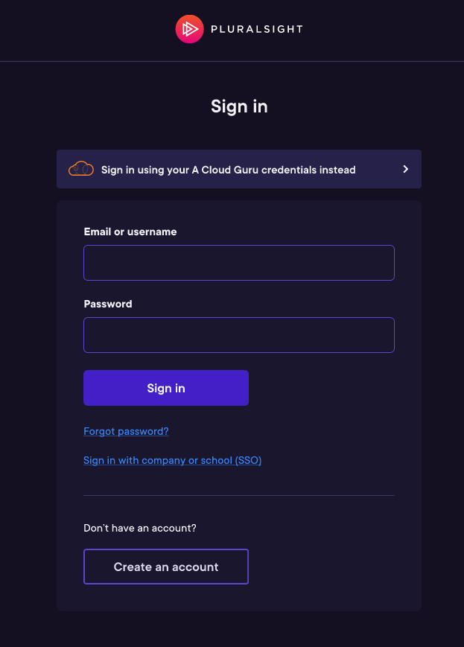
Task: Open the Forgot password page
Action: coord(126,431)
